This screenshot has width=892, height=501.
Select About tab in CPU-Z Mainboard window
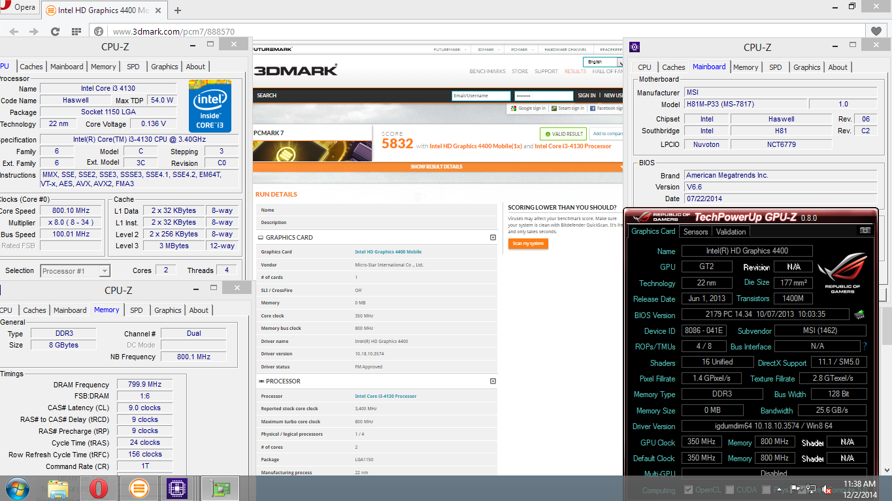point(838,67)
